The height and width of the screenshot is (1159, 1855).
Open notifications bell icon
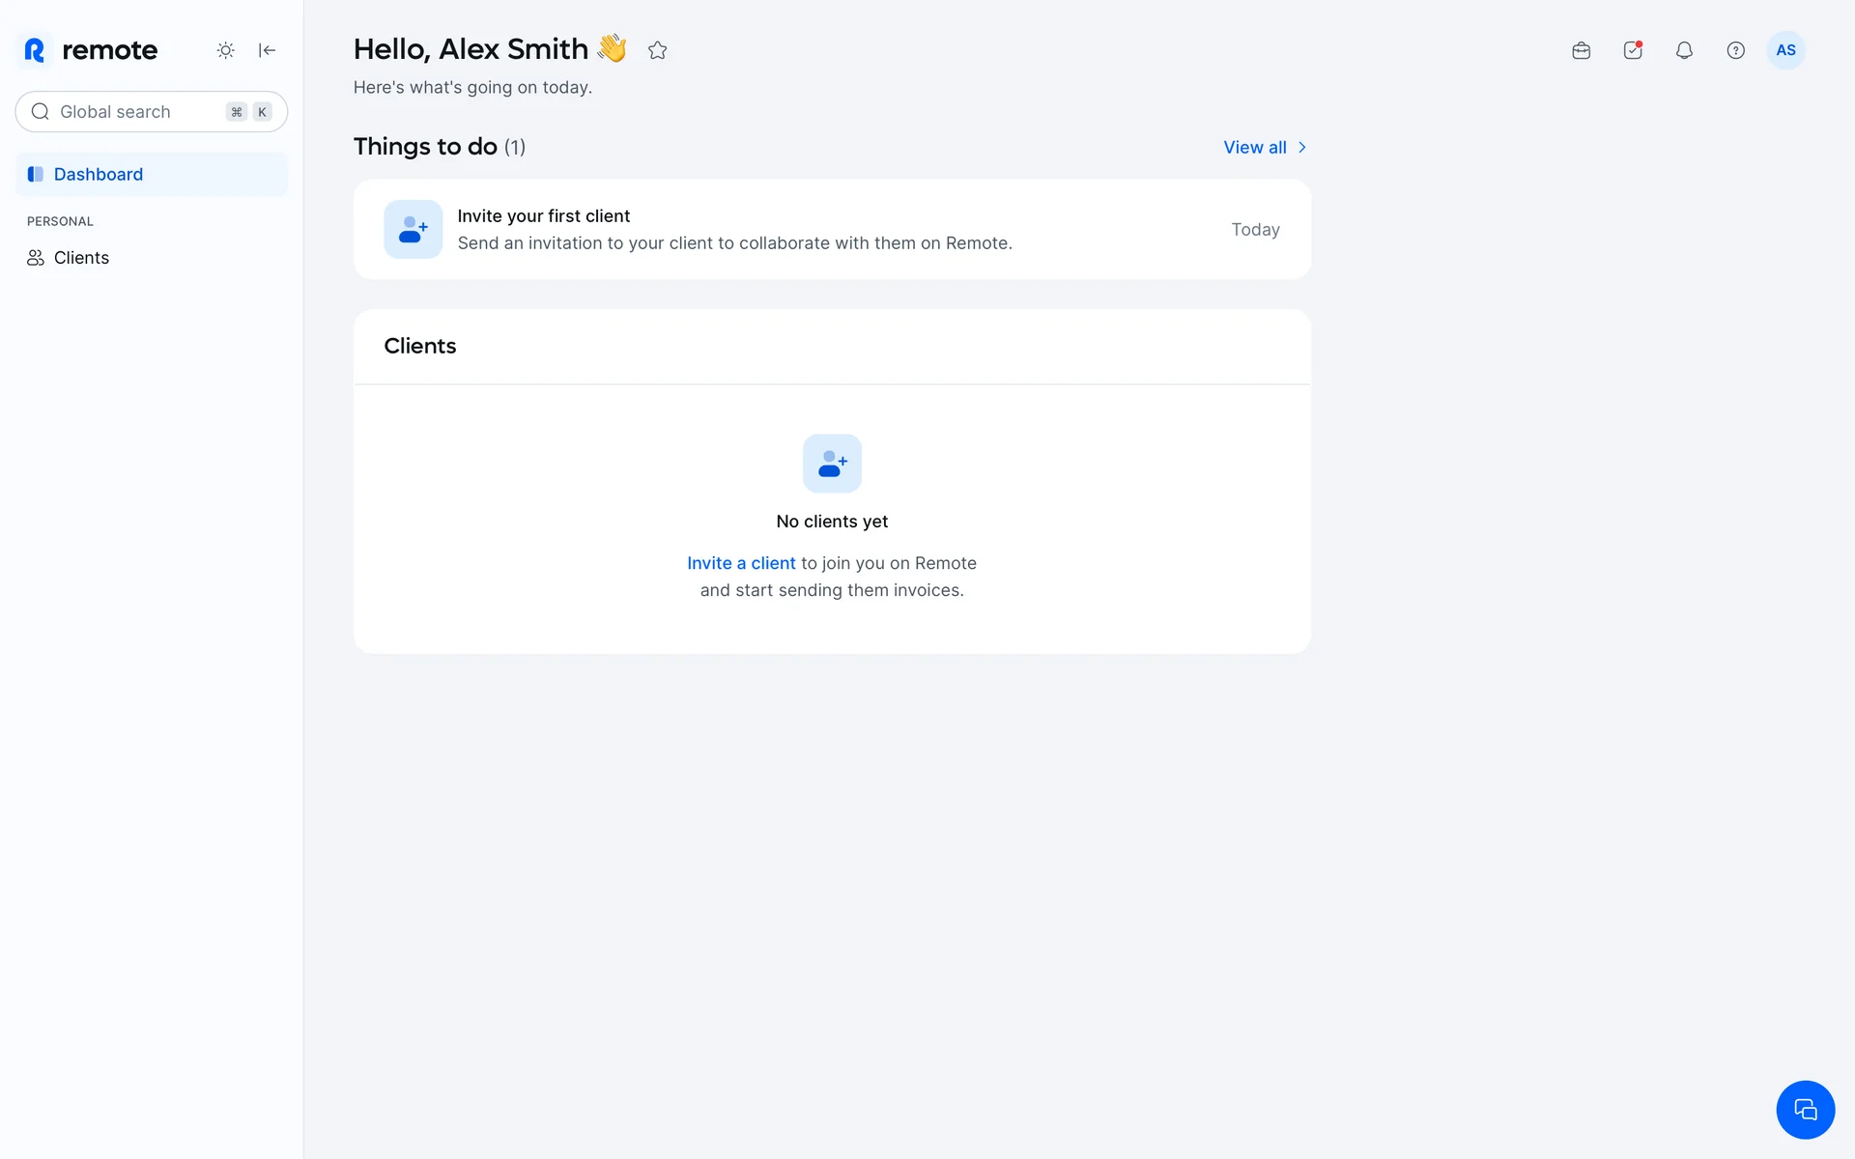click(x=1684, y=50)
